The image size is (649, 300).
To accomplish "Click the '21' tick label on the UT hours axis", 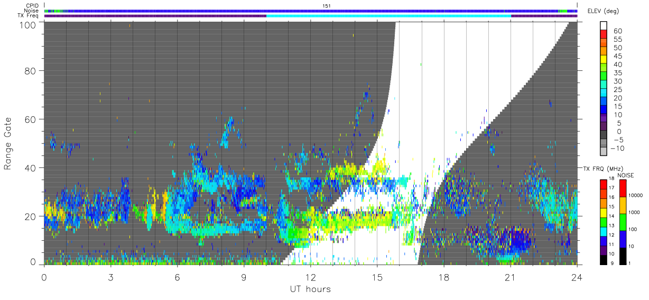I will point(510,277).
